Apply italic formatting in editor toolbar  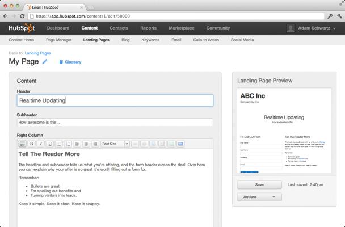pyautogui.click(x=41, y=144)
